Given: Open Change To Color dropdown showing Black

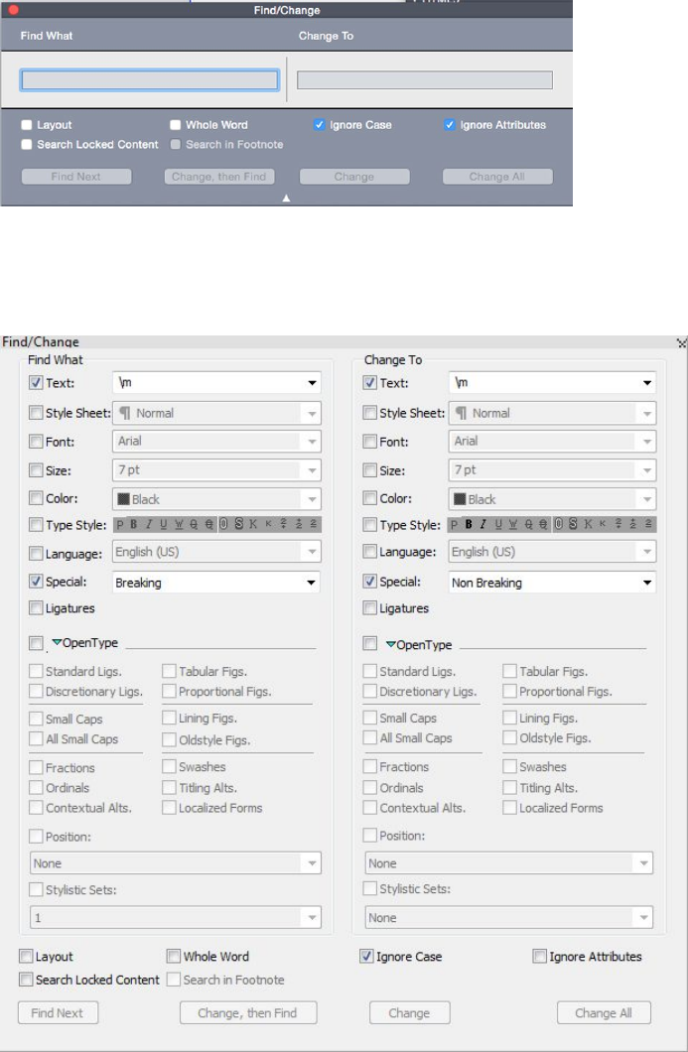Looking at the screenshot, I should [552, 499].
